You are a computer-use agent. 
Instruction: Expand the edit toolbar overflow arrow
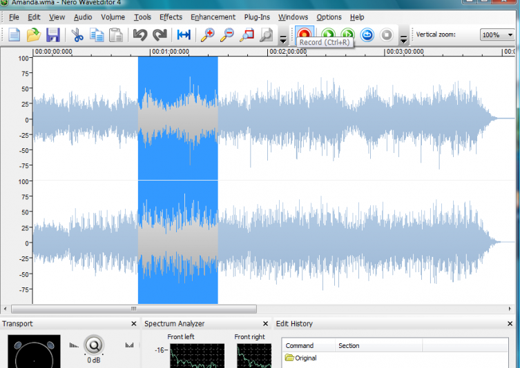283,39
